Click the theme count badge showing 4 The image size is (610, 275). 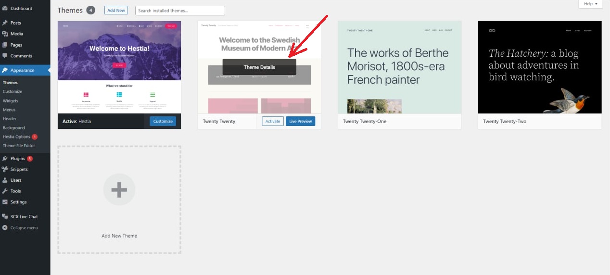coord(90,10)
